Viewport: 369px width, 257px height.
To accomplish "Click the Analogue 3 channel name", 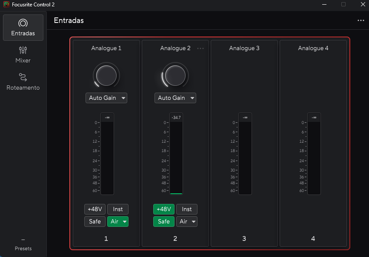I will (x=244, y=48).
